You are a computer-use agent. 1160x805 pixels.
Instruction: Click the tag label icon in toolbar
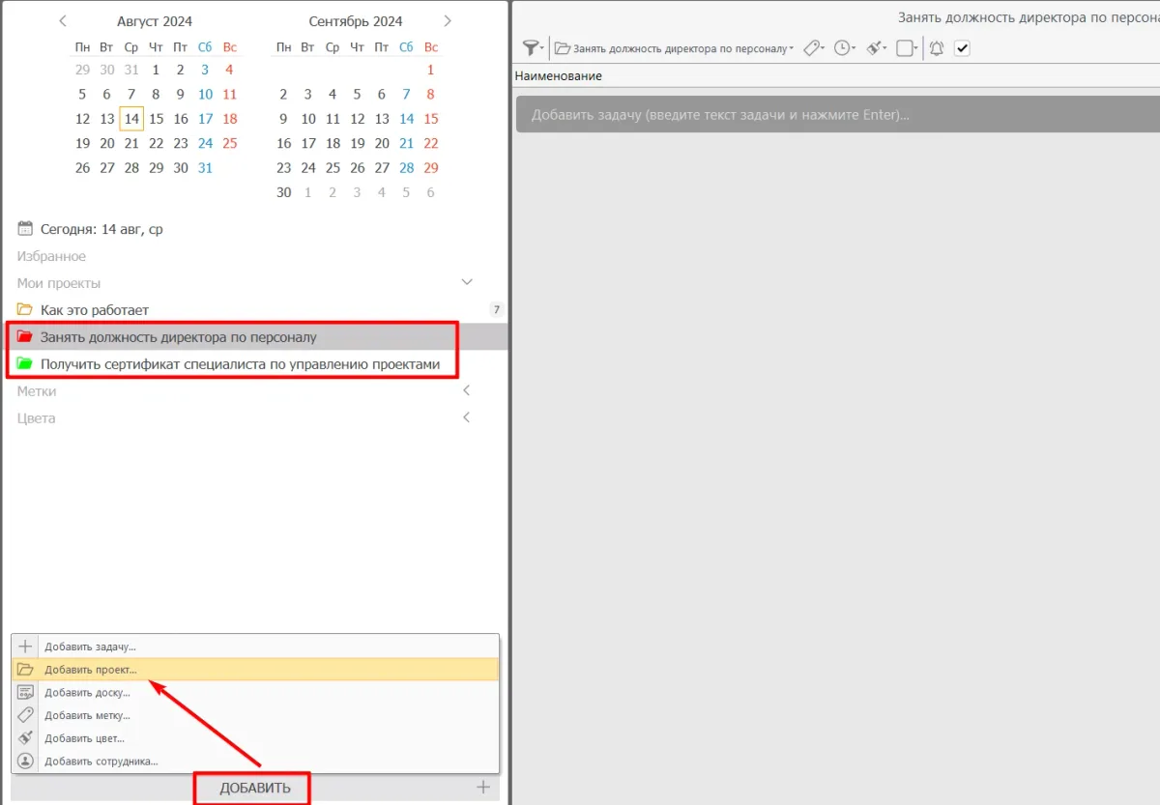tap(812, 47)
